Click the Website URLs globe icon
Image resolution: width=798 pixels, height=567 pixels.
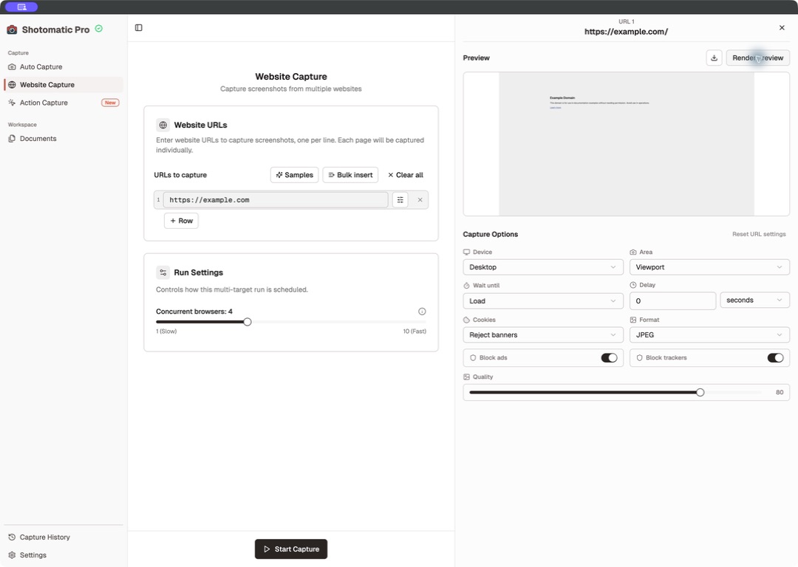tap(163, 125)
